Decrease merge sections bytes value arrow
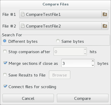Screen dimensions: 111x105 tap(93, 65)
